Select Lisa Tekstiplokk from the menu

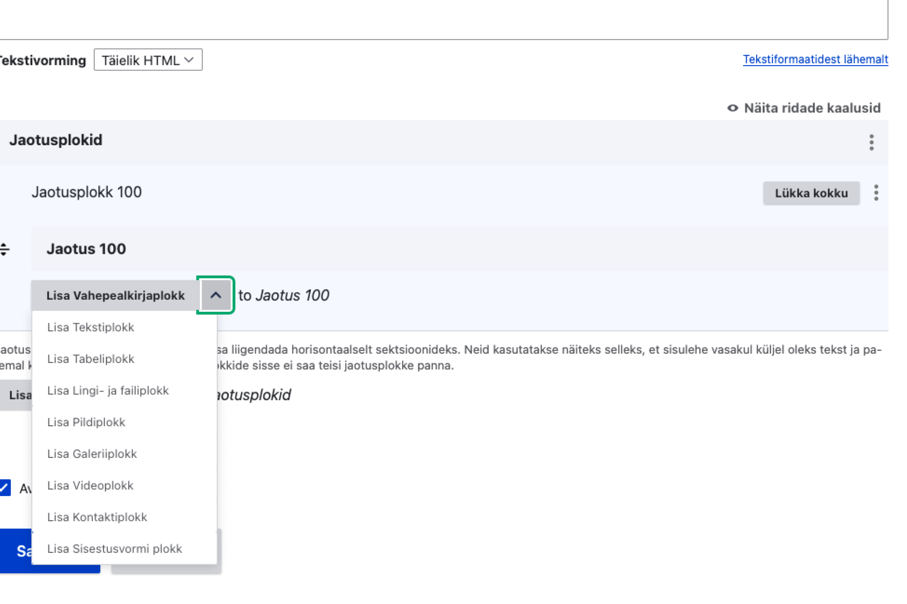pos(90,327)
